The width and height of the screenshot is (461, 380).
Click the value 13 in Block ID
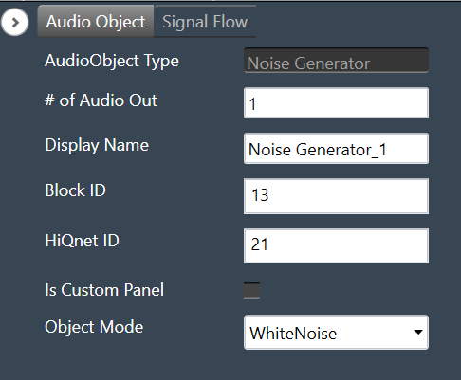click(x=260, y=195)
